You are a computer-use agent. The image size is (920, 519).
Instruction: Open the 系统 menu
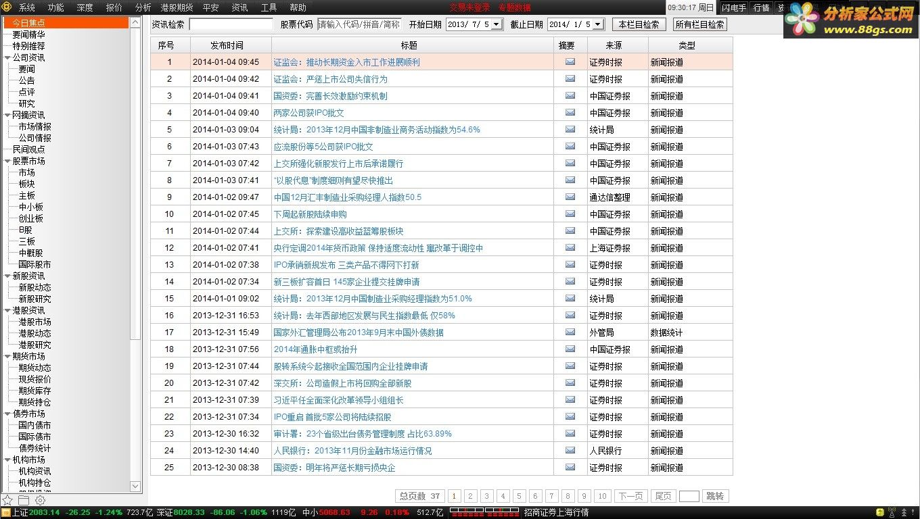click(x=27, y=7)
